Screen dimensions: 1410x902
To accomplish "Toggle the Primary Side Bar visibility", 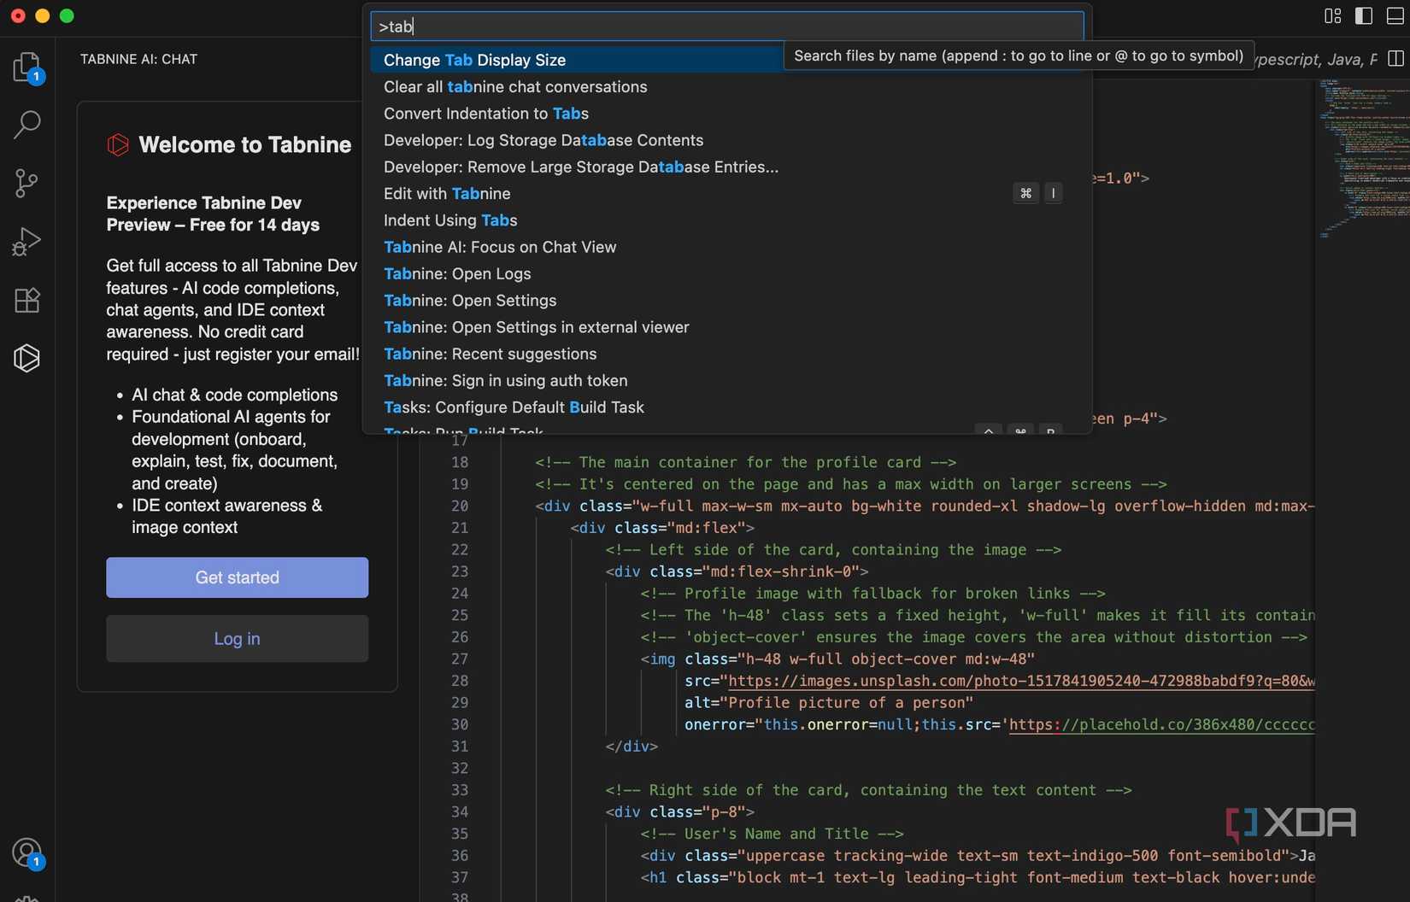I will click(x=1362, y=15).
